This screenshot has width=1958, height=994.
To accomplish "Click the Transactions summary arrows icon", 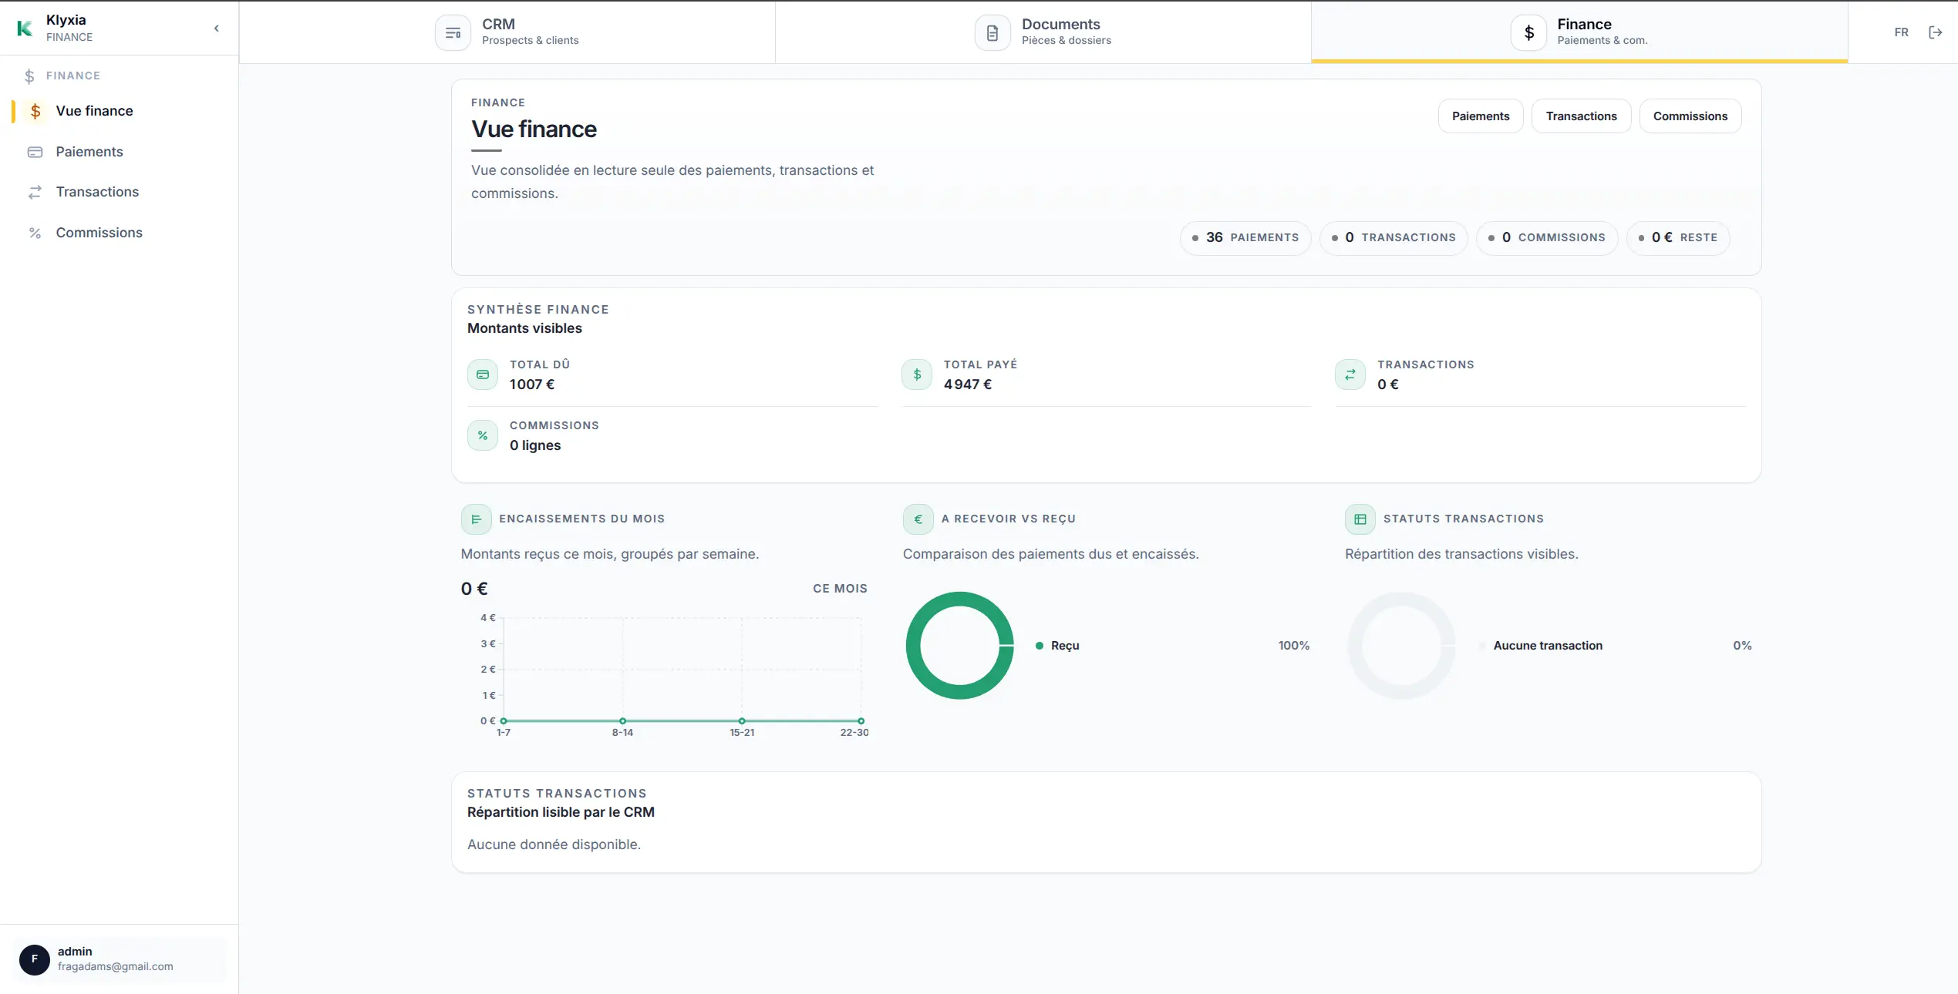I will [x=1350, y=374].
